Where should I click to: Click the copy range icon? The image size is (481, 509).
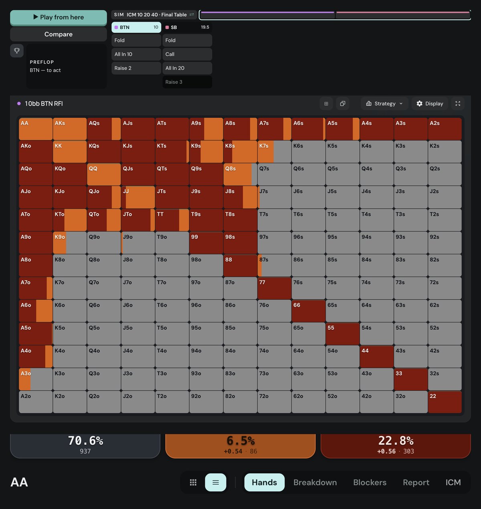point(343,103)
